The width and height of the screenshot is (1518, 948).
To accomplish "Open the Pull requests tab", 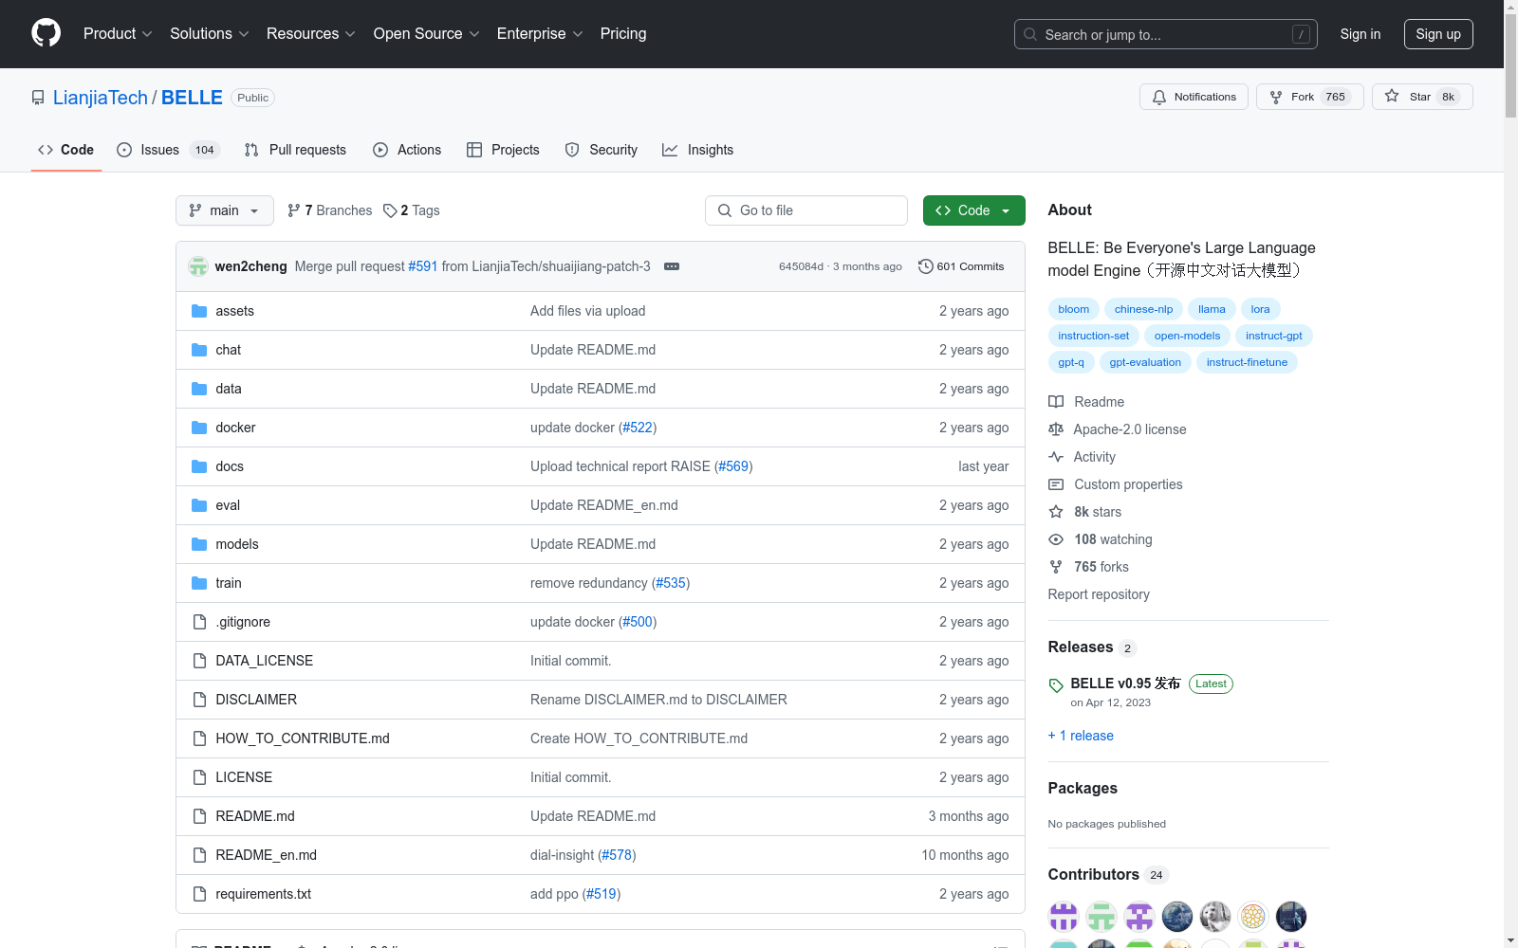I will coord(295,150).
